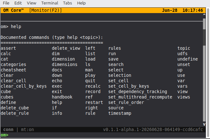
Task: Click the 'unset' command
Action: pyautogui.click(x=184, y=65)
